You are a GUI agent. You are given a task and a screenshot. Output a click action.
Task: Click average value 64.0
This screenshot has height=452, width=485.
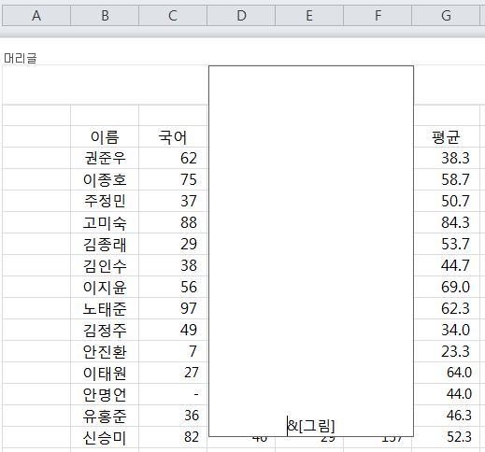pyautogui.click(x=447, y=373)
